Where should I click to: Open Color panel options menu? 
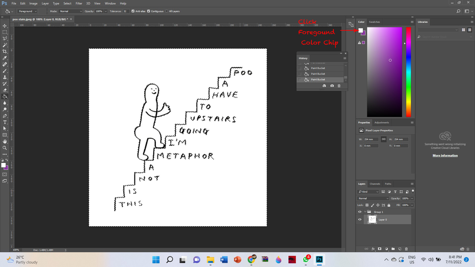(412, 22)
